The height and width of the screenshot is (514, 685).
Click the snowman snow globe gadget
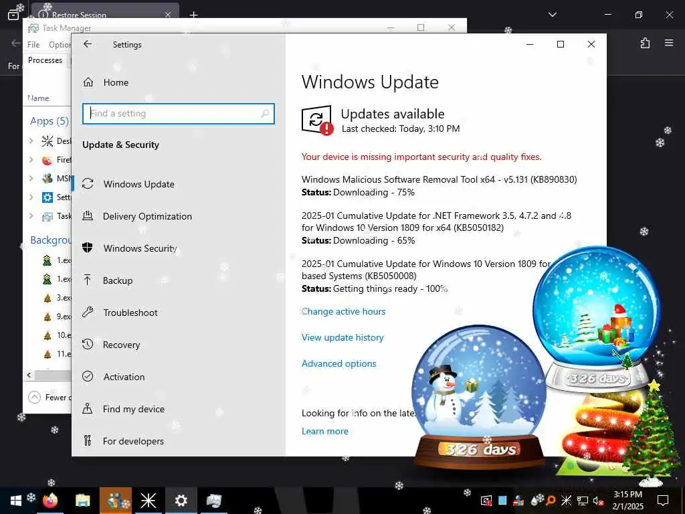[x=479, y=397]
